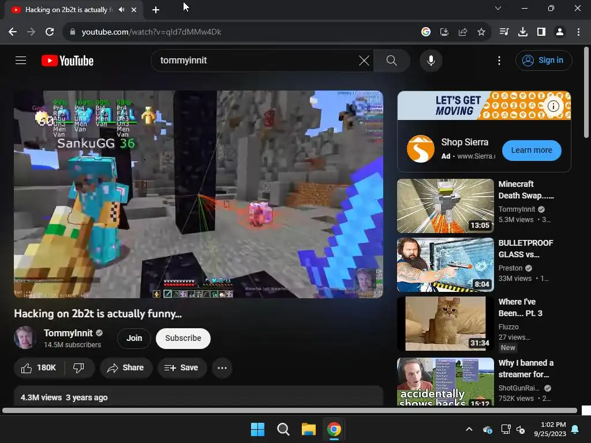Viewport: 591px width, 443px height.
Task: Click the Save to playlist button
Action: (182, 367)
